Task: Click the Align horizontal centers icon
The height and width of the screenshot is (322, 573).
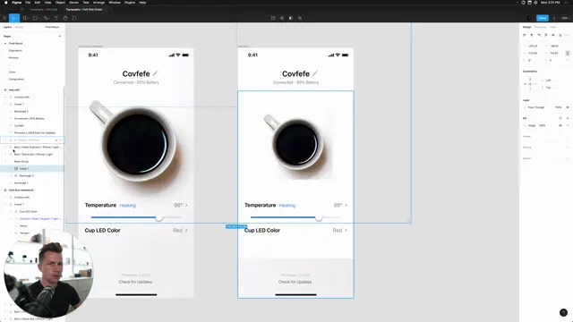Action: point(532,35)
